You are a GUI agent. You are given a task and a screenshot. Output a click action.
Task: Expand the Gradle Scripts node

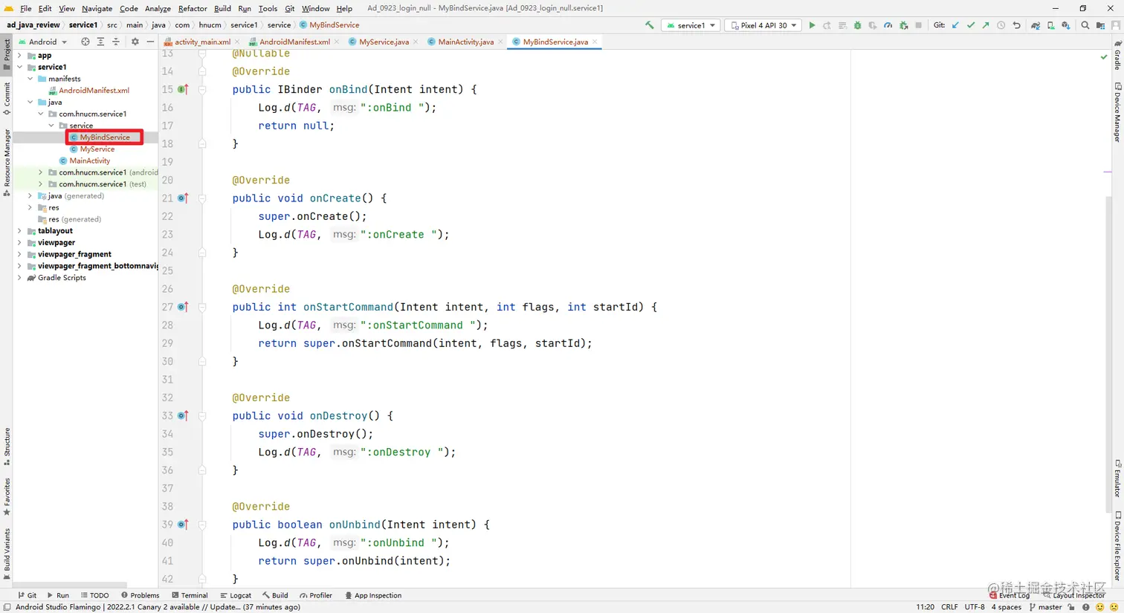pos(19,278)
